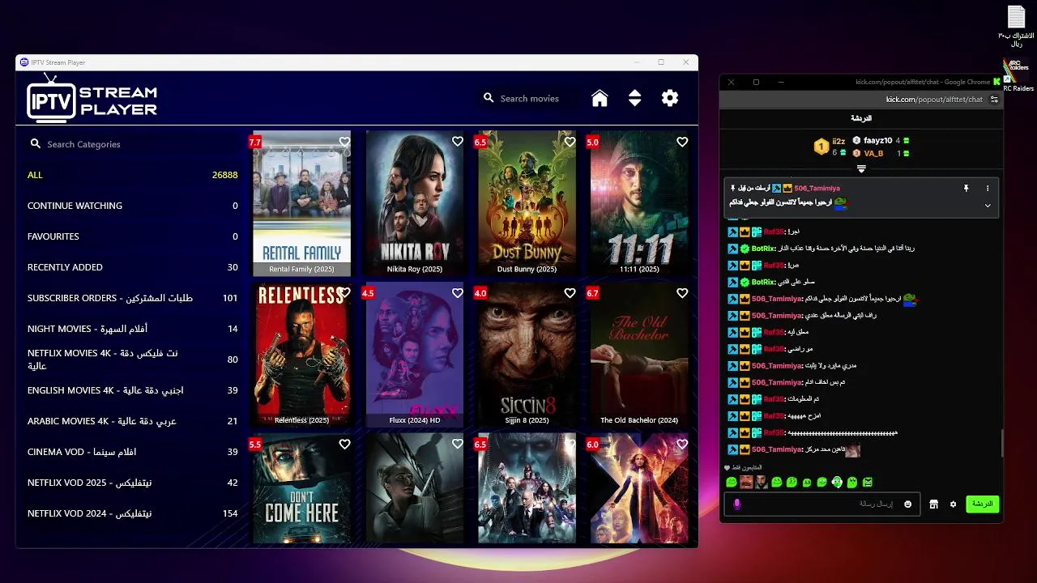This screenshot has width=1037, height=583.
Task: Open ARABIC MOVIES 4K category
Action: (x=133, y=421)
